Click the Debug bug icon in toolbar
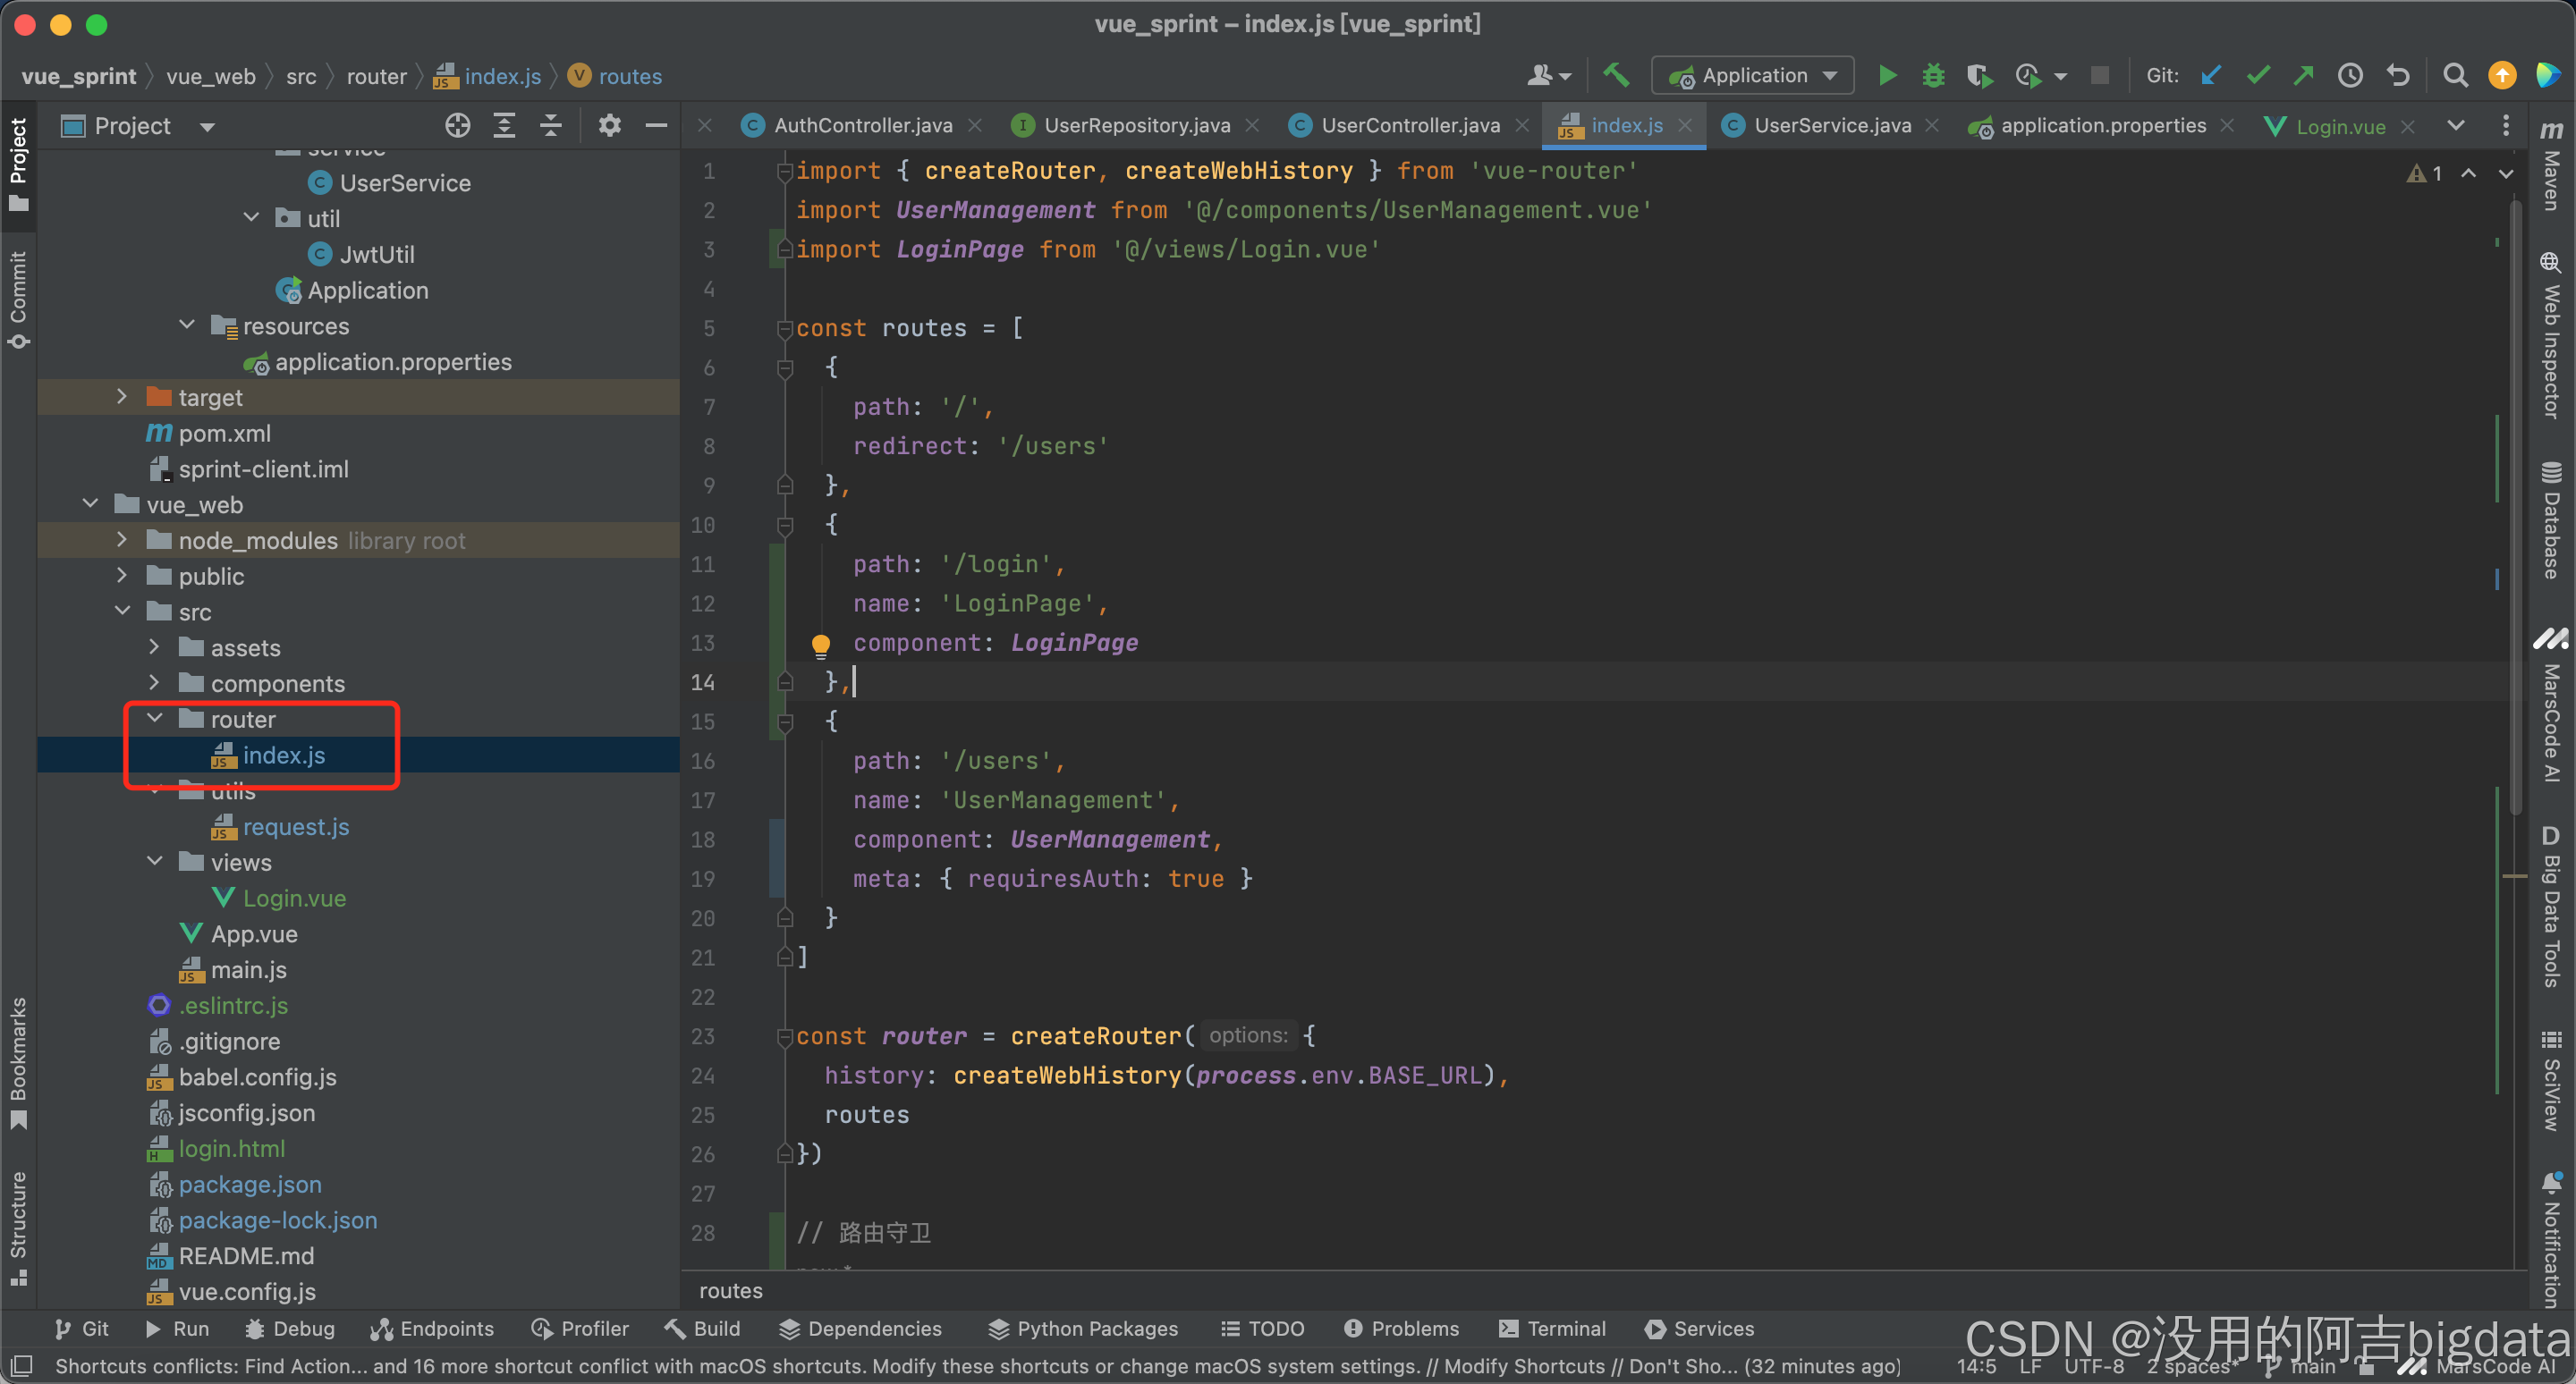This screenshot has width=2576, height=1384. pos(1933,75)
